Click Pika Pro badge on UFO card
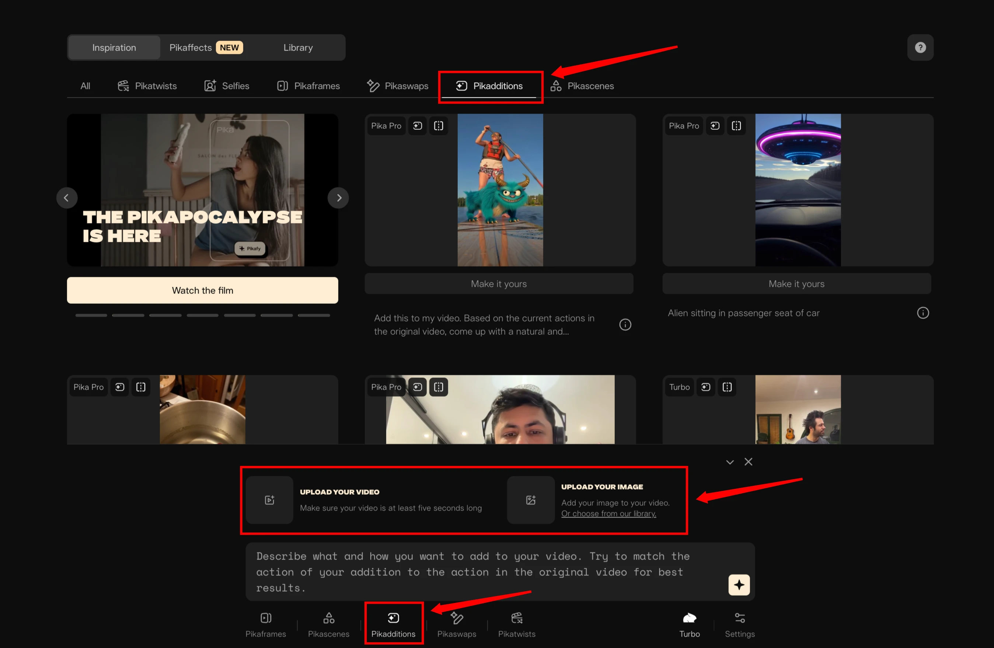The image size is (994, 648). 684,126
